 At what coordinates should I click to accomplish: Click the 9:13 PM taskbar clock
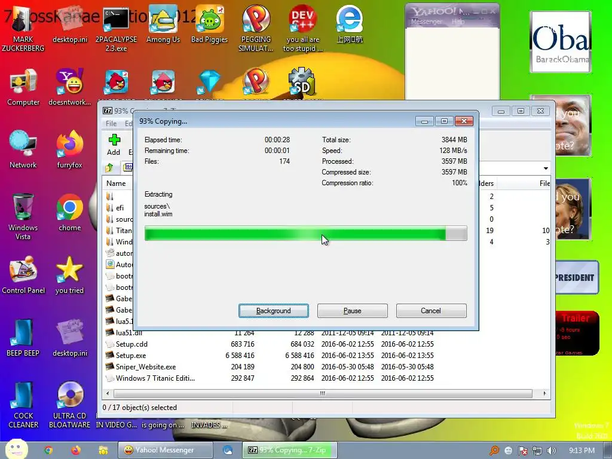(582, 451)
